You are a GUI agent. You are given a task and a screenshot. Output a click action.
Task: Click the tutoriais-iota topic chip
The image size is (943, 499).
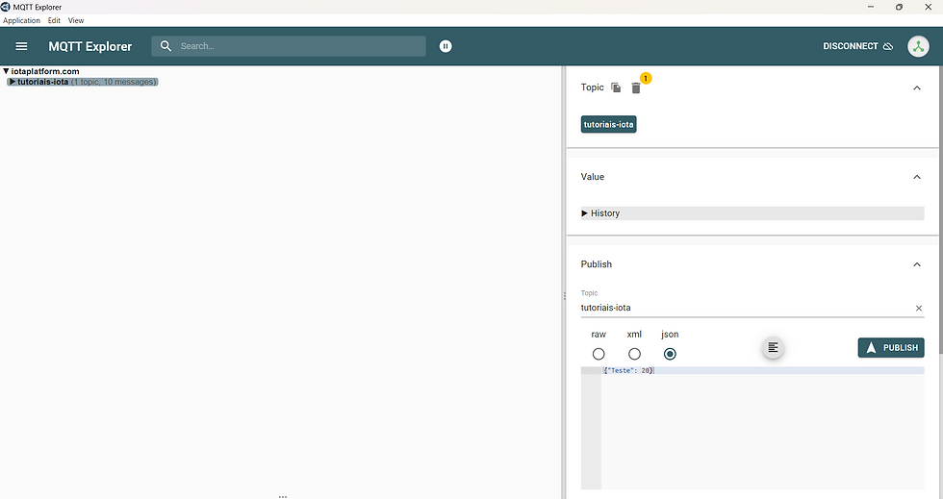click(x=608, y=124)
